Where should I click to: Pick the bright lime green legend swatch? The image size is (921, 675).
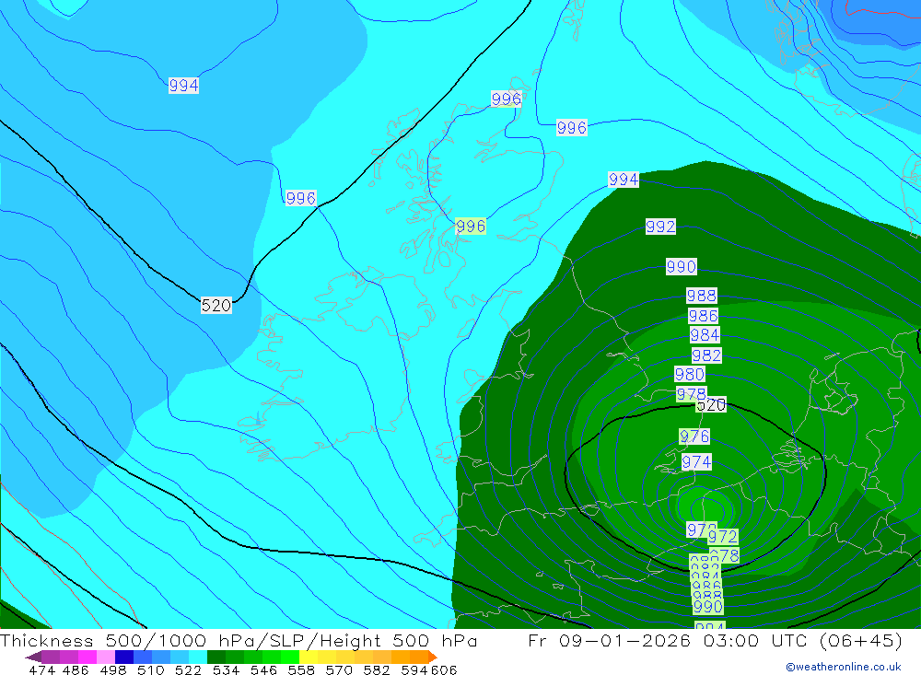click(290, 657)
